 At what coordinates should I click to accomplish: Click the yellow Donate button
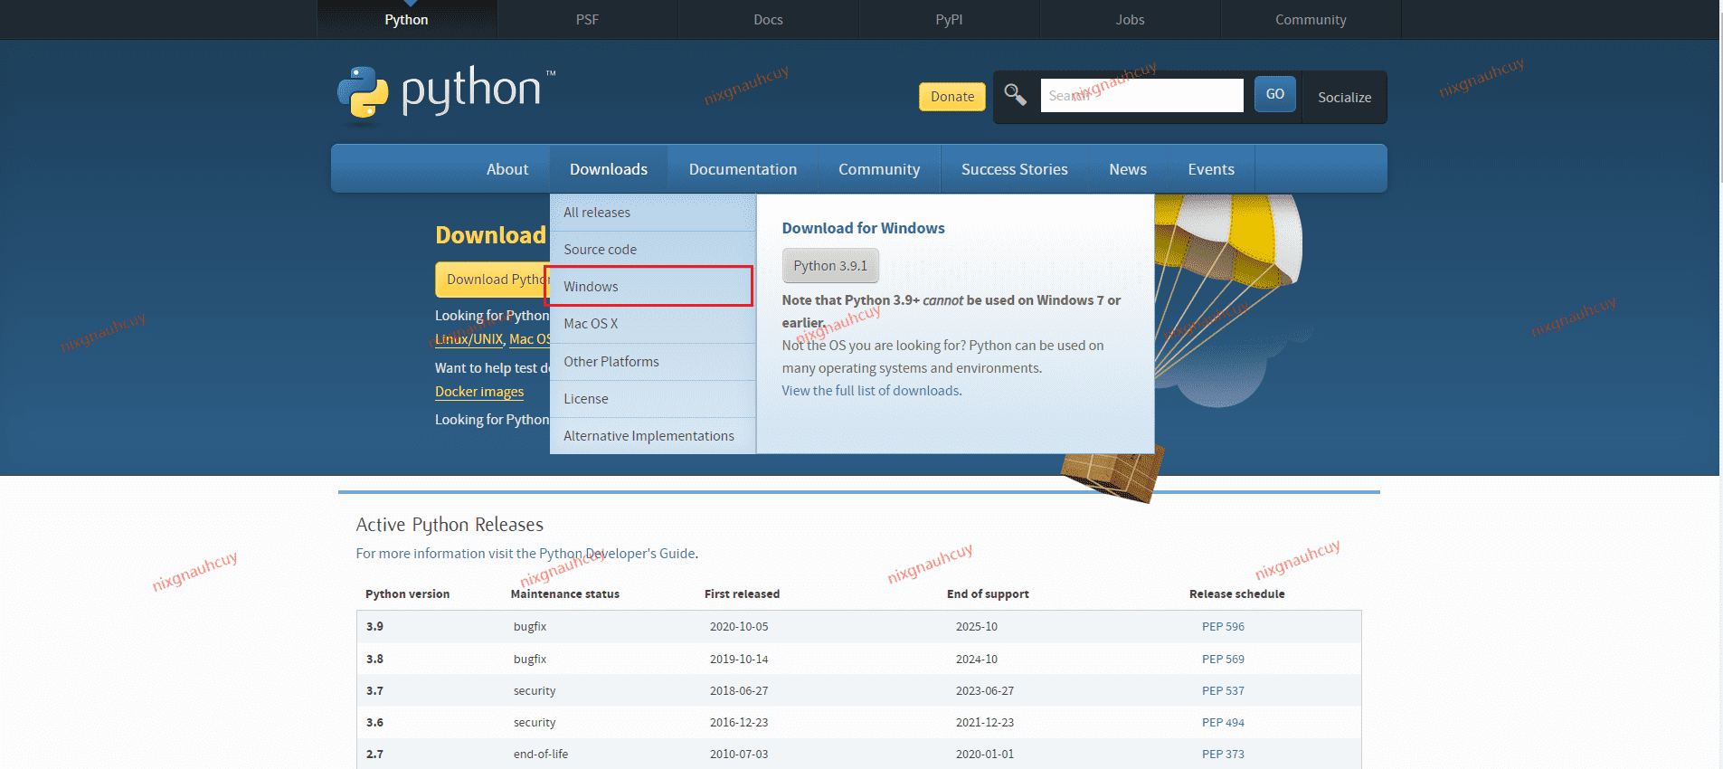951,97
